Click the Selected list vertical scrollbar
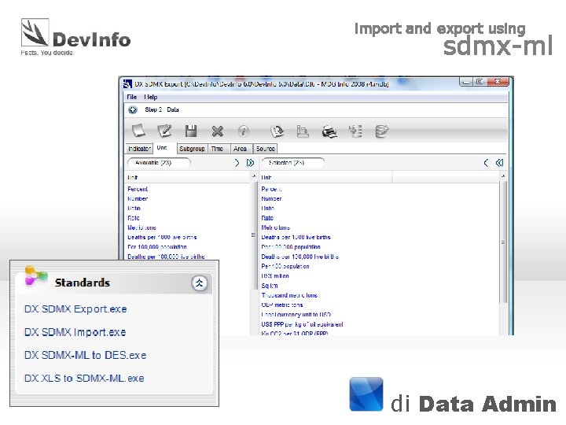The image size is (566, 425). coord(503,242)
